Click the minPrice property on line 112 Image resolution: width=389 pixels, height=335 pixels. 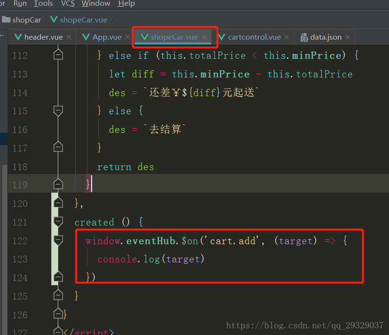[317, 55]
